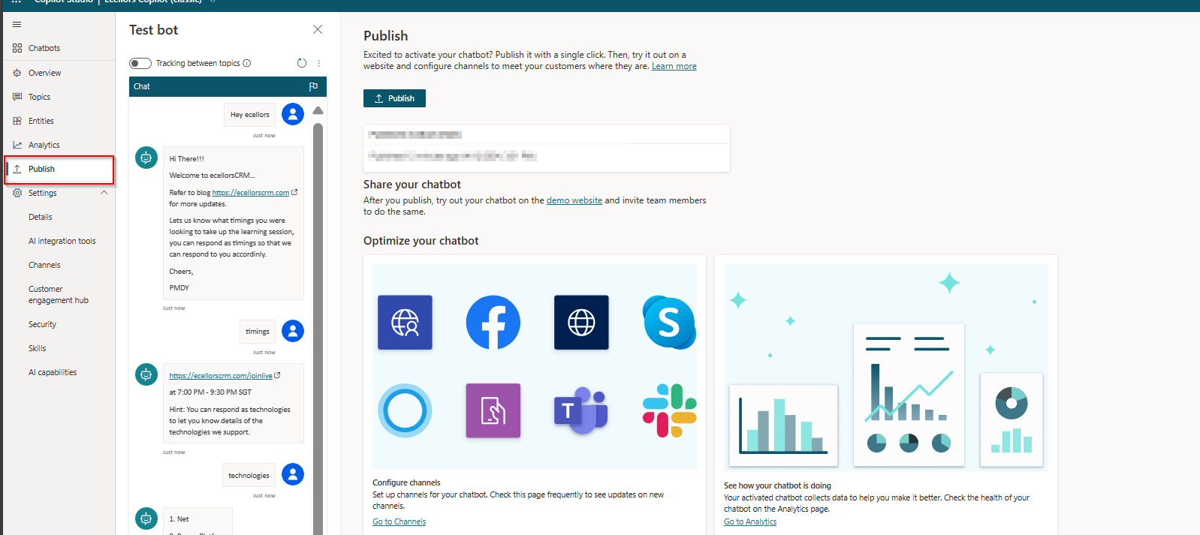Viewport: 1200px width, 535px height.
Task: Open Topics in the sidebar
Action: point(39,97)
